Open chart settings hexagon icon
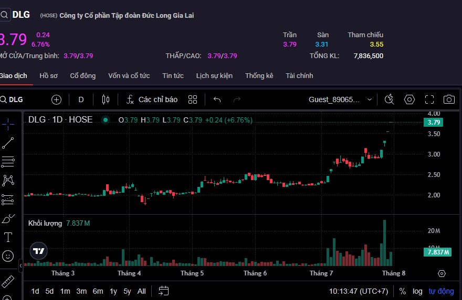The height and width of the screenshot is (300, 462). 409,99
